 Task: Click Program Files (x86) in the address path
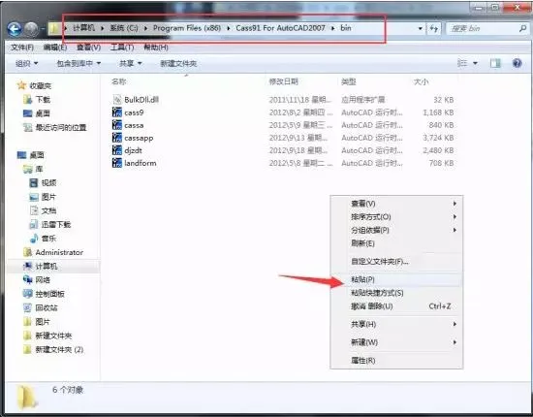pyautogui.click(x=187, y=28)
